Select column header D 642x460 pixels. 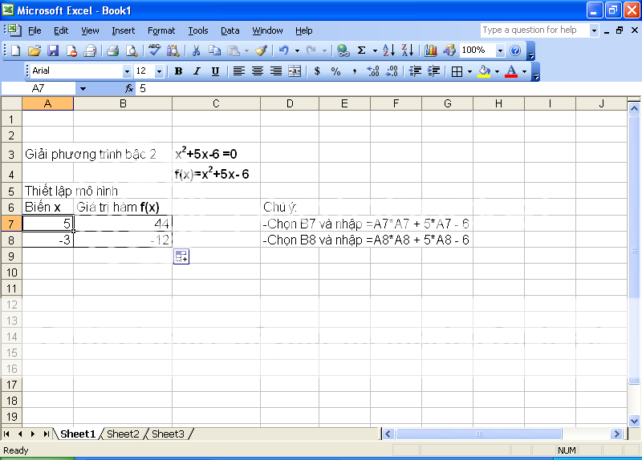pos(290,103)
